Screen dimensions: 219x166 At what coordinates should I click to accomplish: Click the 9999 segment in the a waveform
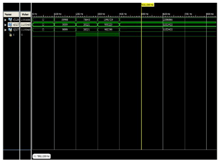[65, 25]
